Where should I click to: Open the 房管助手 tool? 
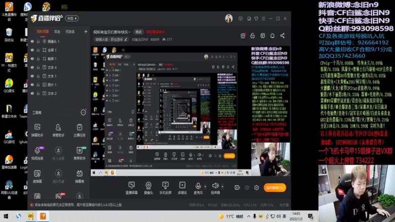click(x=58, y=130)
